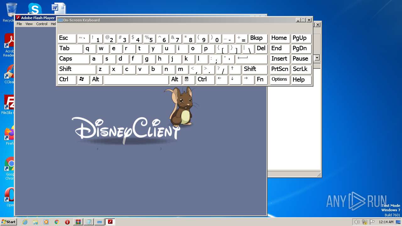Screen dimensions: 402x226
Task: Switch to Adobe Flash Player taskbar button
Action: pyautogui.click(x=110, y=222)
